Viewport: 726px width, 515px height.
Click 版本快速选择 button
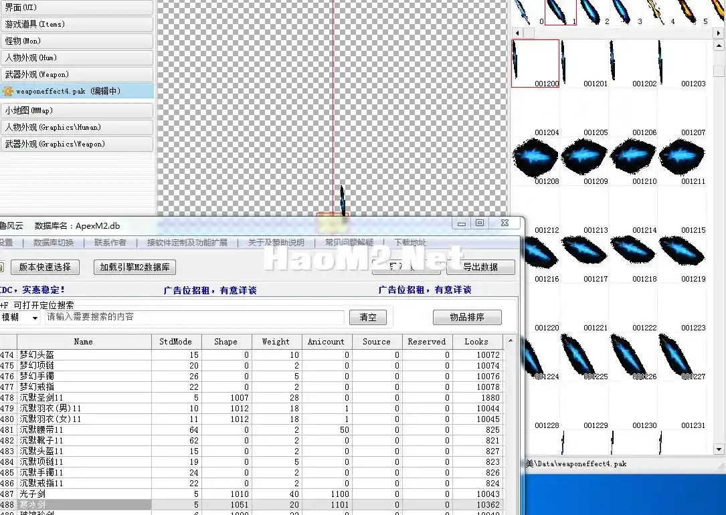click(45, 267)
